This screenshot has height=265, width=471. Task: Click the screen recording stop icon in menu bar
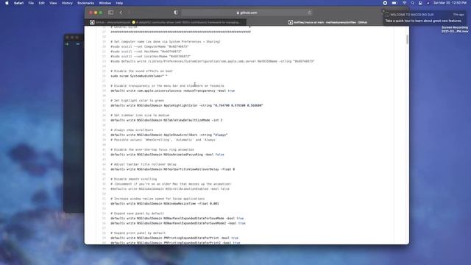385,3
